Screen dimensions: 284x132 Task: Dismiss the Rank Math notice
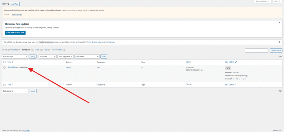279,42
